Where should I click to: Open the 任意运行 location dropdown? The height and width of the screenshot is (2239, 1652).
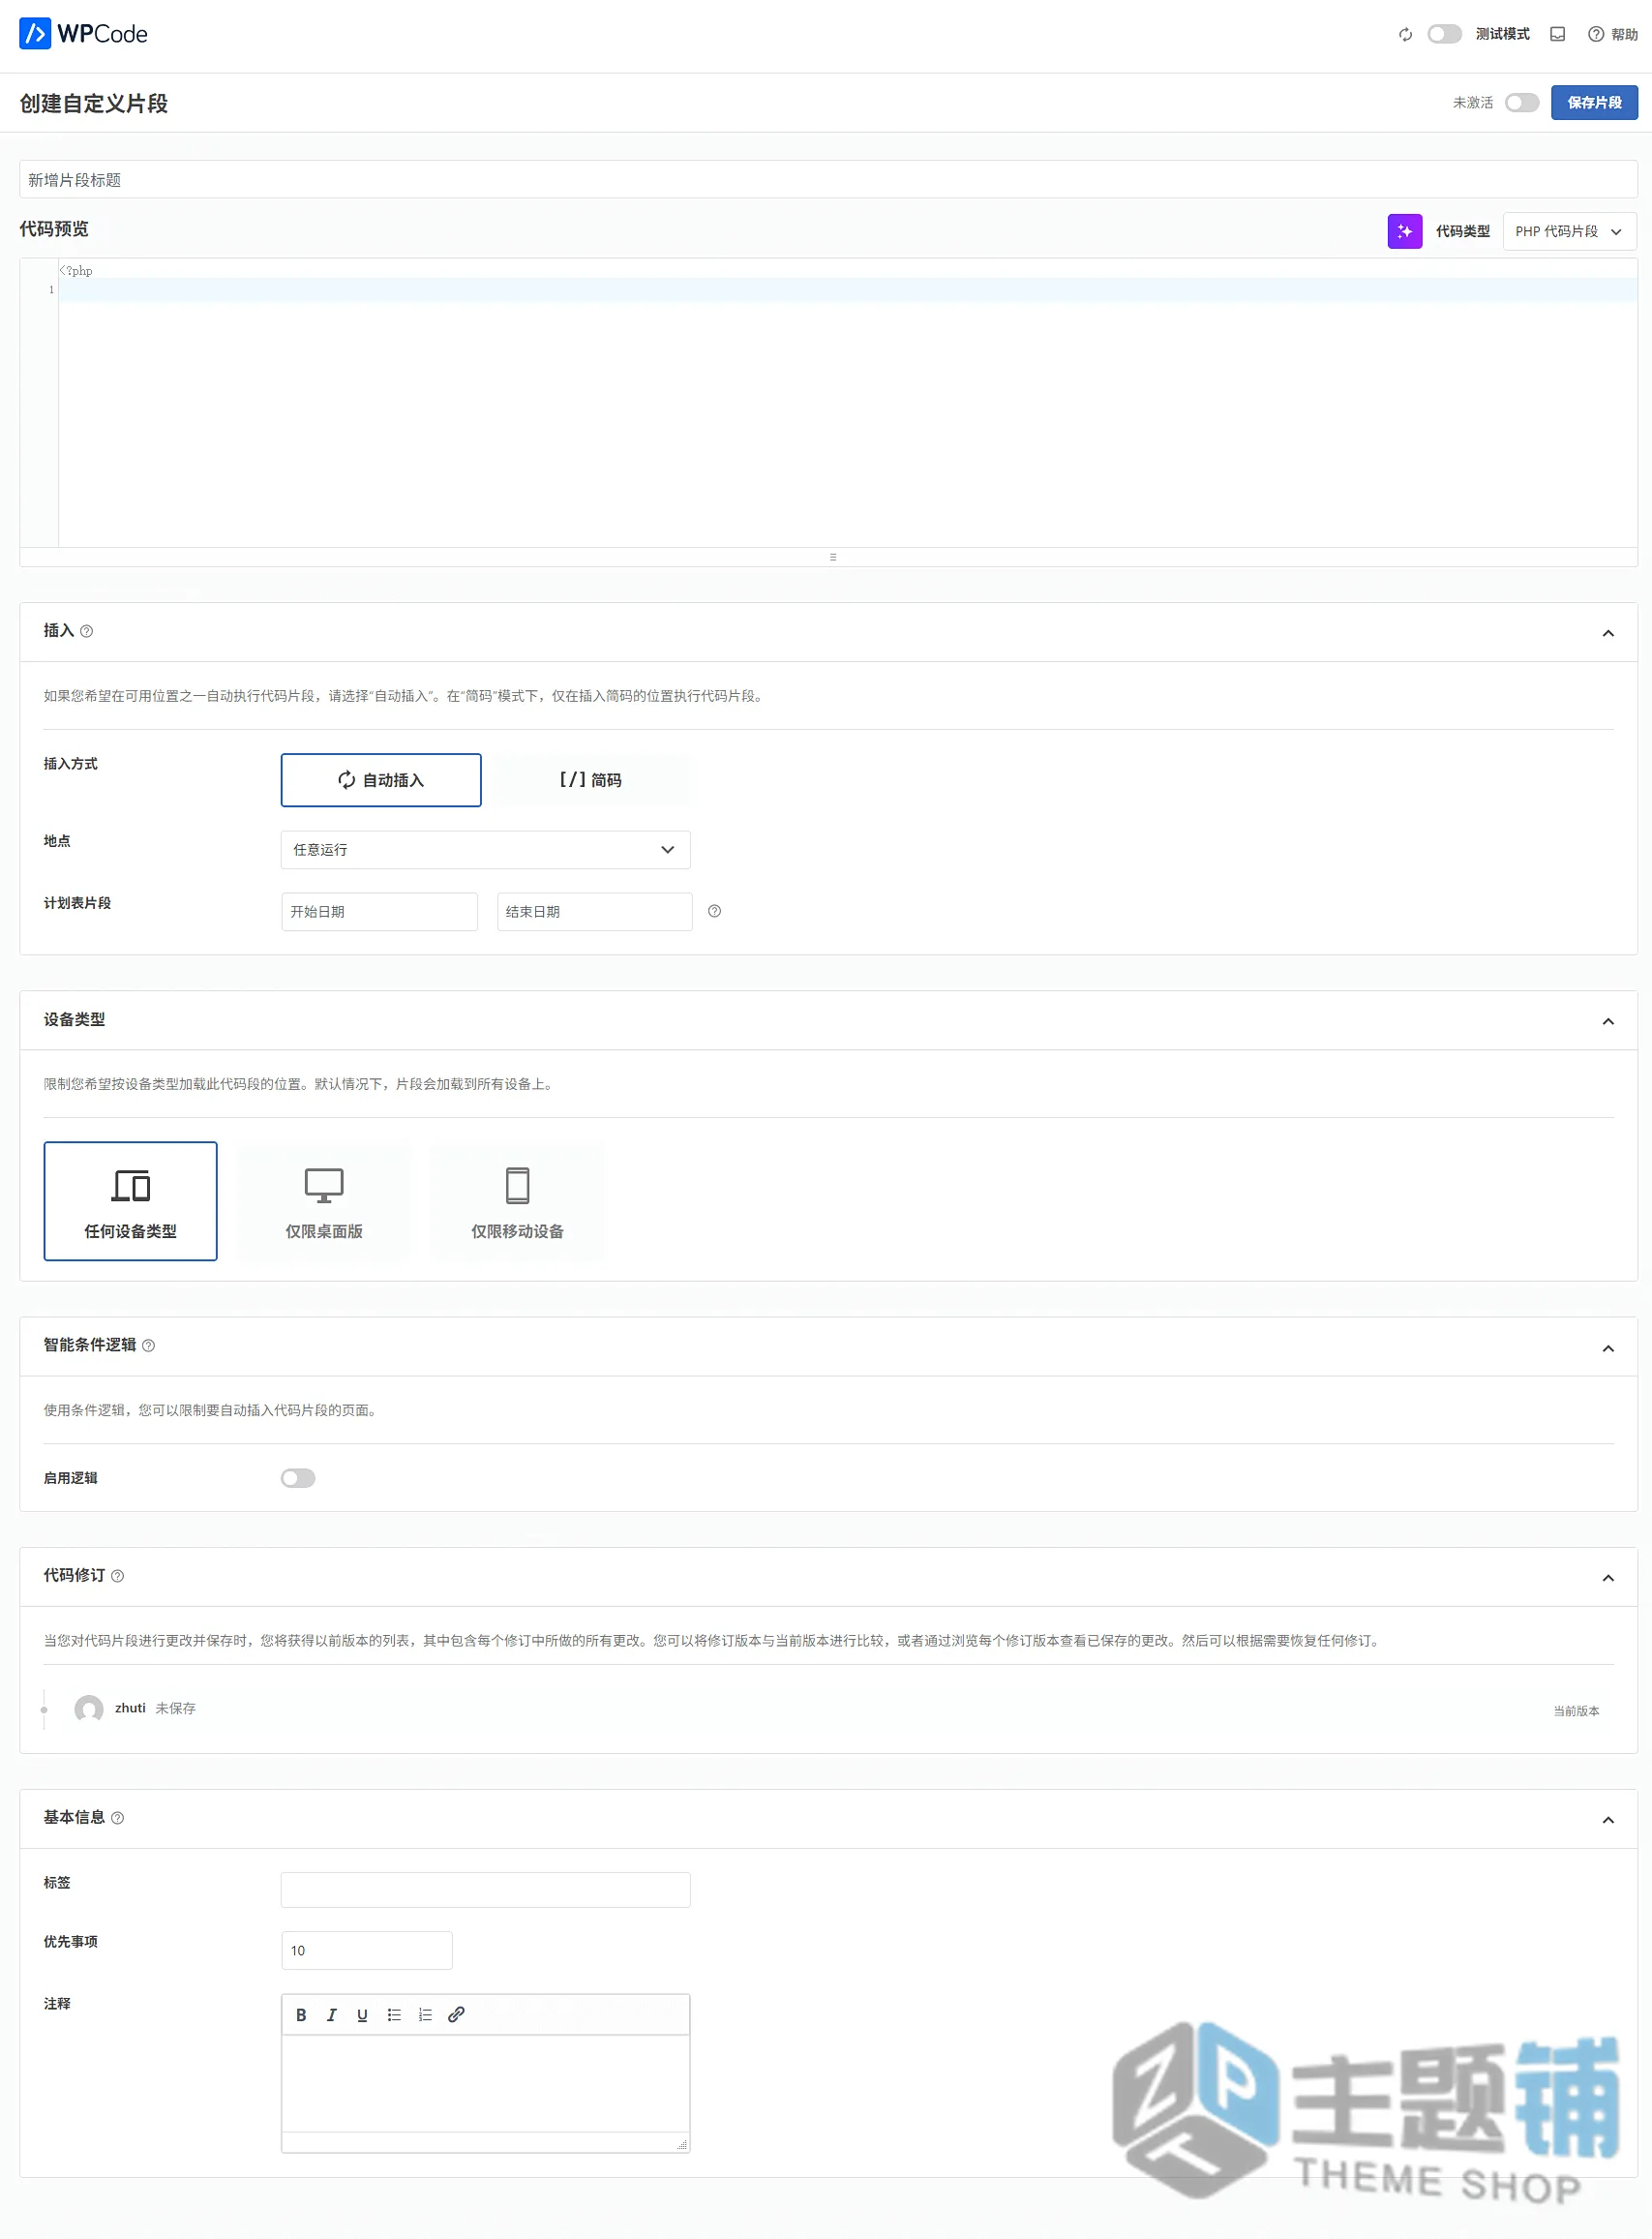[485, 850]
